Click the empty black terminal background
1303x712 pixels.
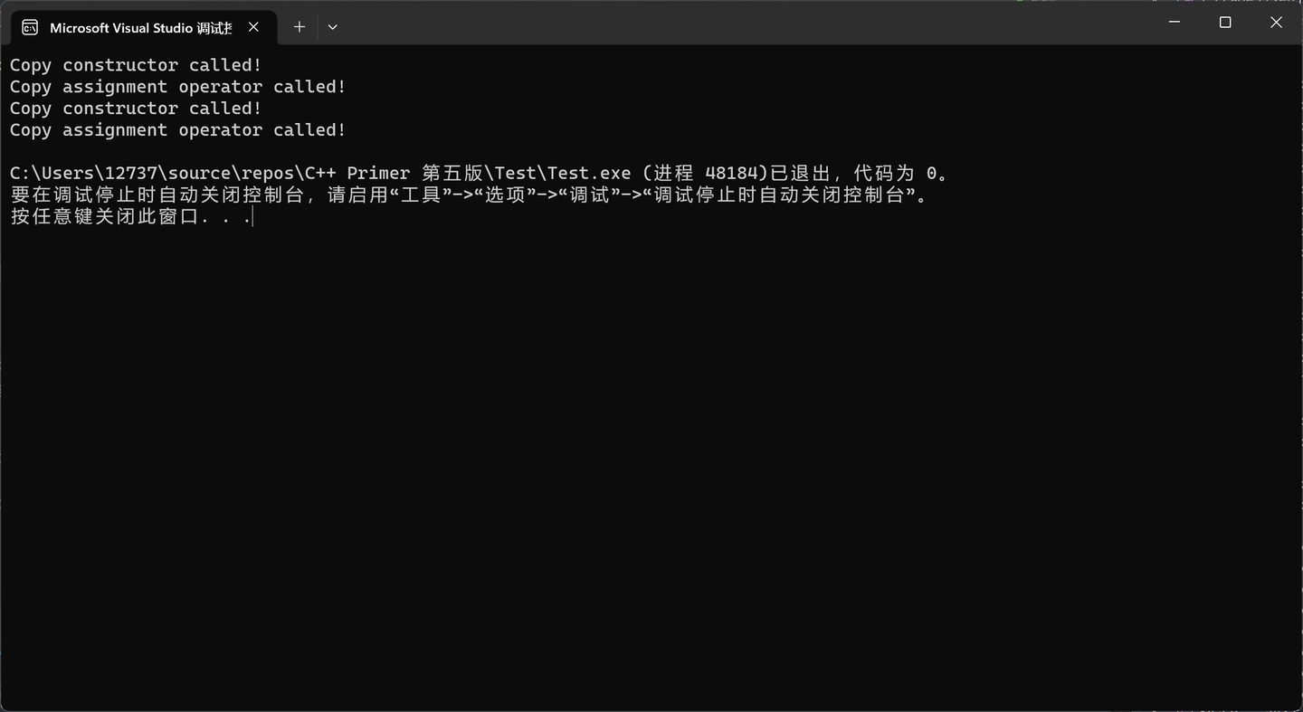(633, 452)
